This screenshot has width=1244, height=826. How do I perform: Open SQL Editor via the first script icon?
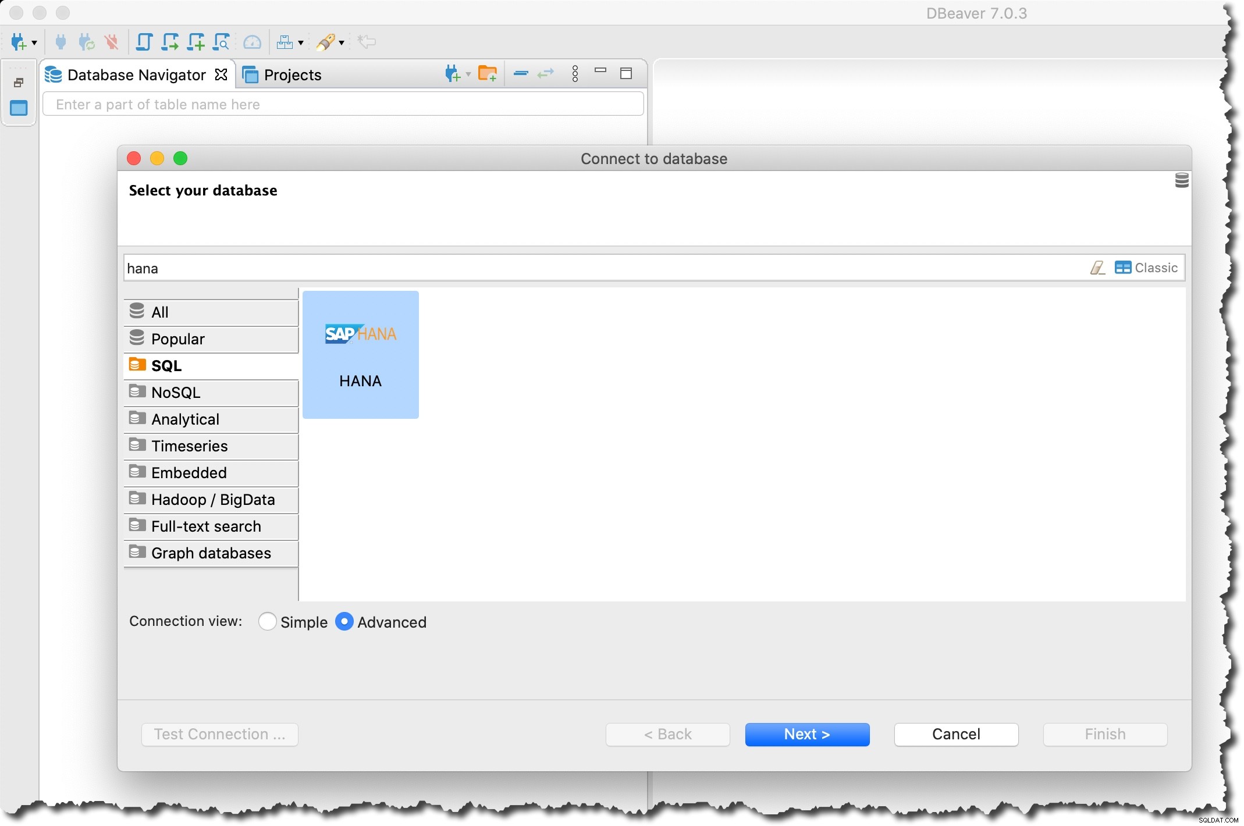click(144, 42)
